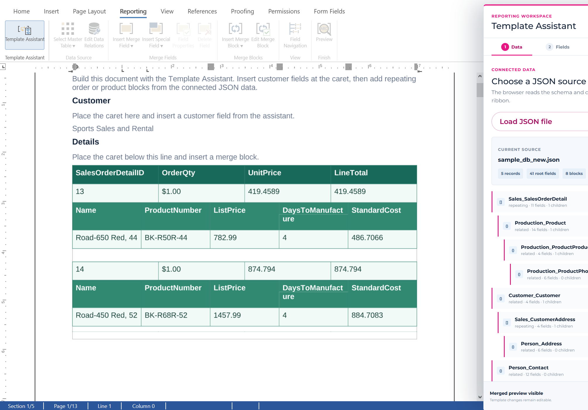Click the Customer heading in document
Image resolution: width=588 pixels, height=410 pixels.
[91, 101]
